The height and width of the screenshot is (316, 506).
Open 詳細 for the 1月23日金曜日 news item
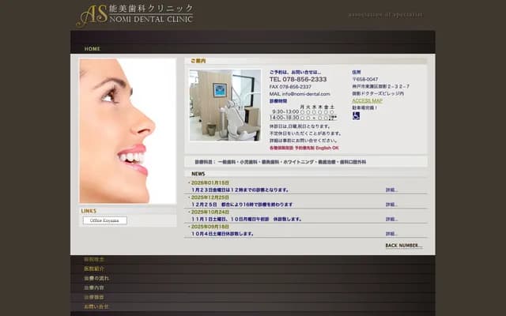(x=391, y=190)
